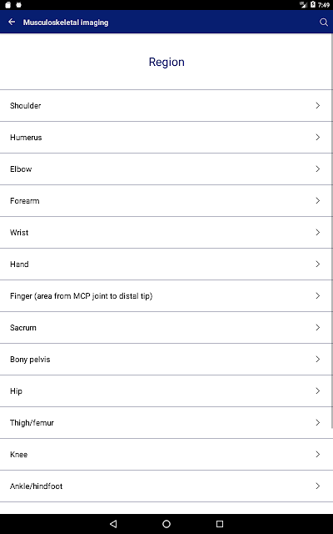Tap the chevron beside Ankle/hindfoot
This screenshot has height=534, width=333.
(318, 486)
